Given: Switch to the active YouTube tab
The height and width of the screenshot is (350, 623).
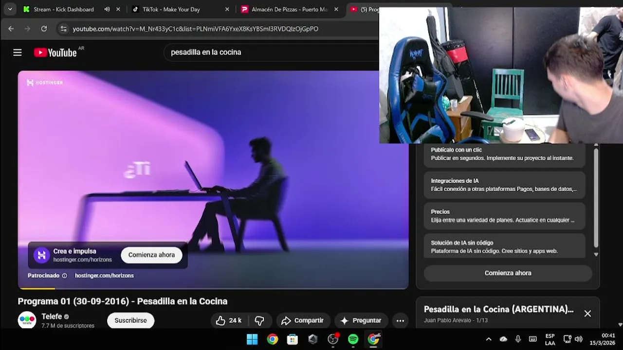Looking at the screenshot, I should pyautogui.click(x=363, y=9).
